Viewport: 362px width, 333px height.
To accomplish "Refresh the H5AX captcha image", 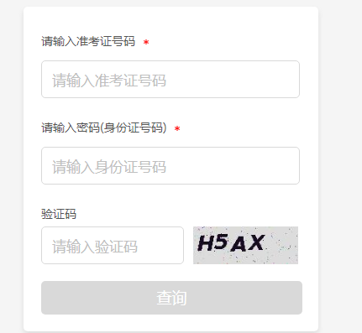I will [245, 245].
